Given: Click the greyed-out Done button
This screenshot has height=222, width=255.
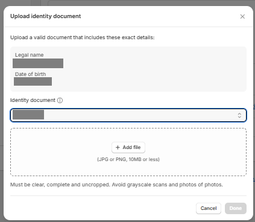Looking at the screenshot, I should (x=236, y=208).
